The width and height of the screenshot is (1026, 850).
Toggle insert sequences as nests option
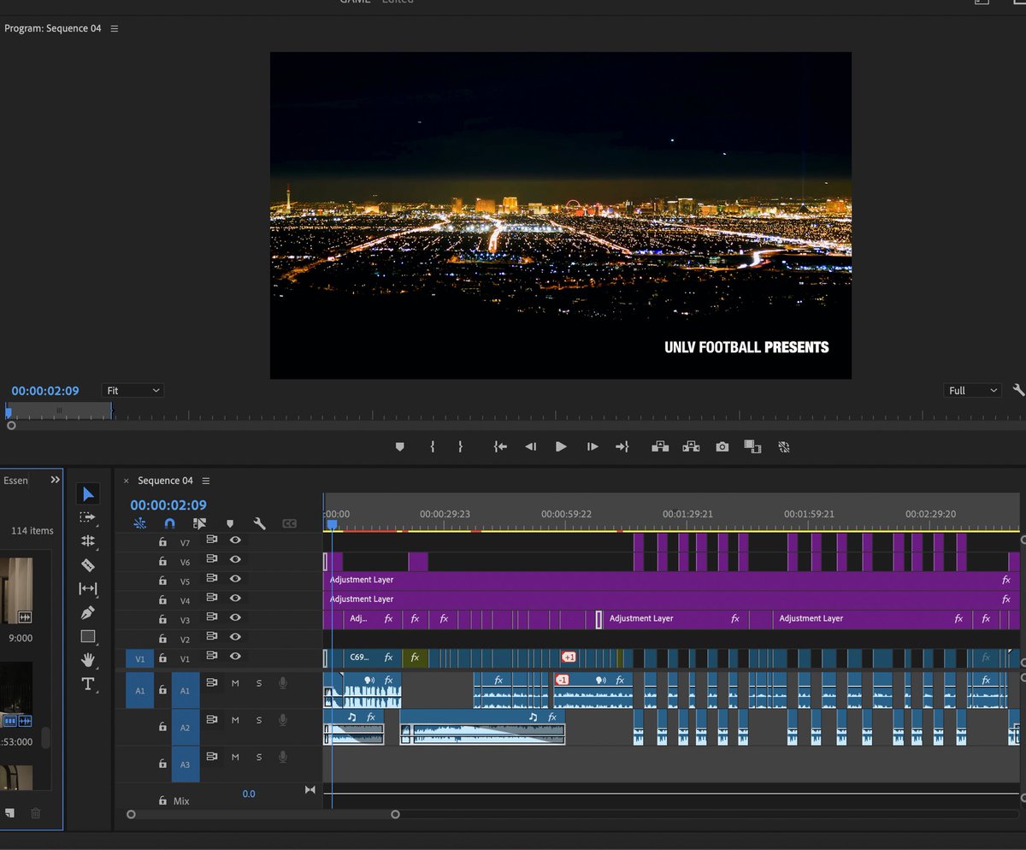point(139,523)
